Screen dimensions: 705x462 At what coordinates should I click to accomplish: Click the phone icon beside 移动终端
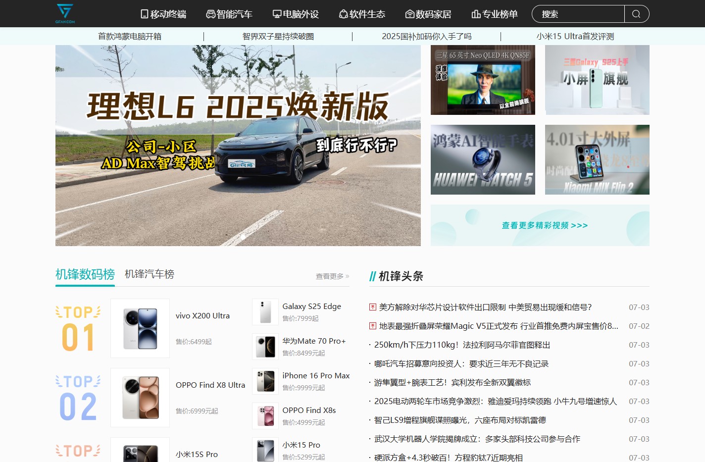tap(145, 14)
